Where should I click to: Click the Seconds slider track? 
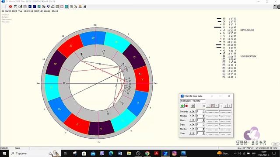pyautogui.click(x=219, y=112)
